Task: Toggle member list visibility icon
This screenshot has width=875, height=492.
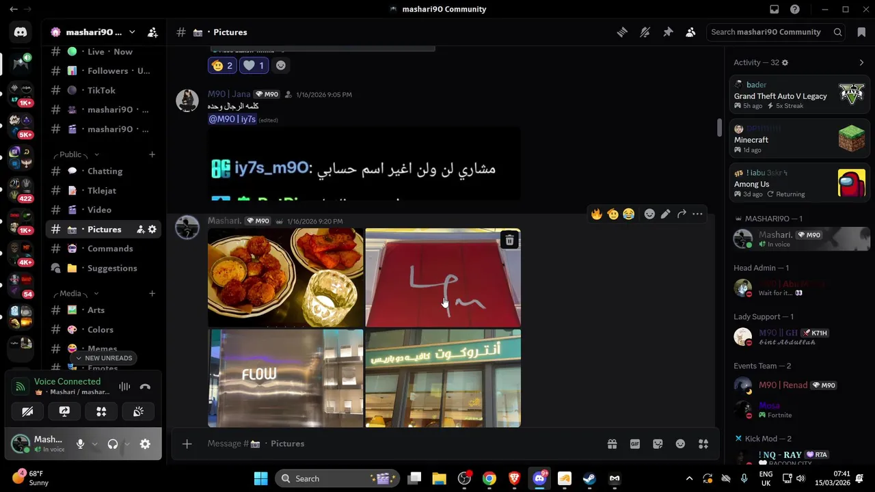Action: [690, 32]
